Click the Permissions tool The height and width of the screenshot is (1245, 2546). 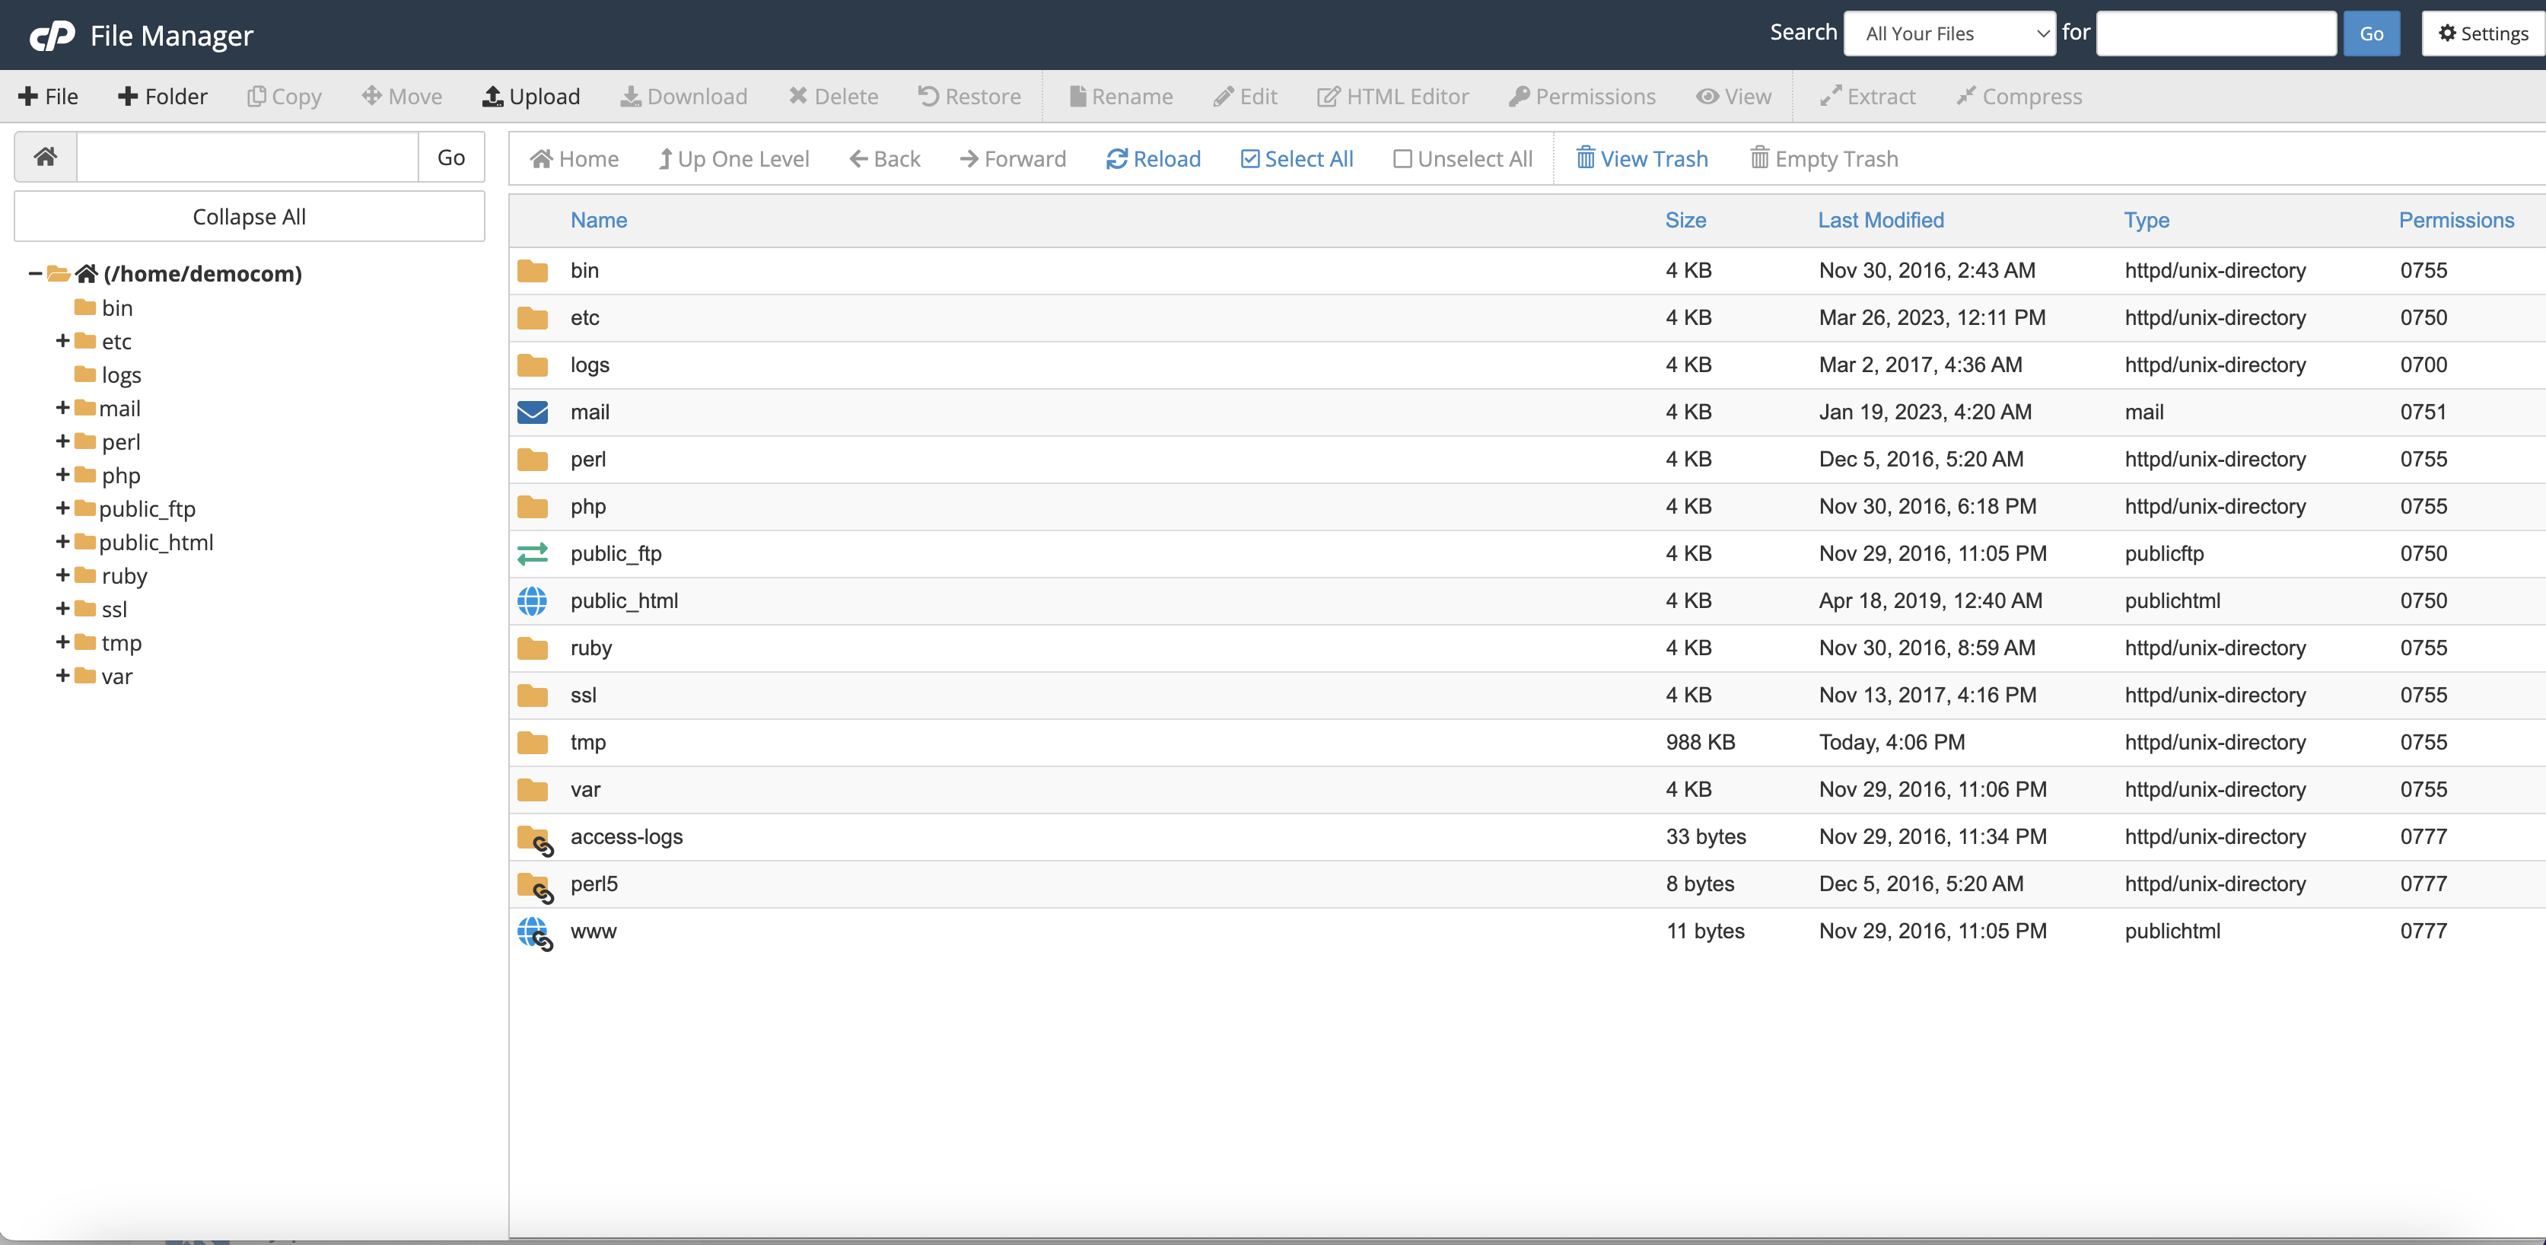point(1581,96)
